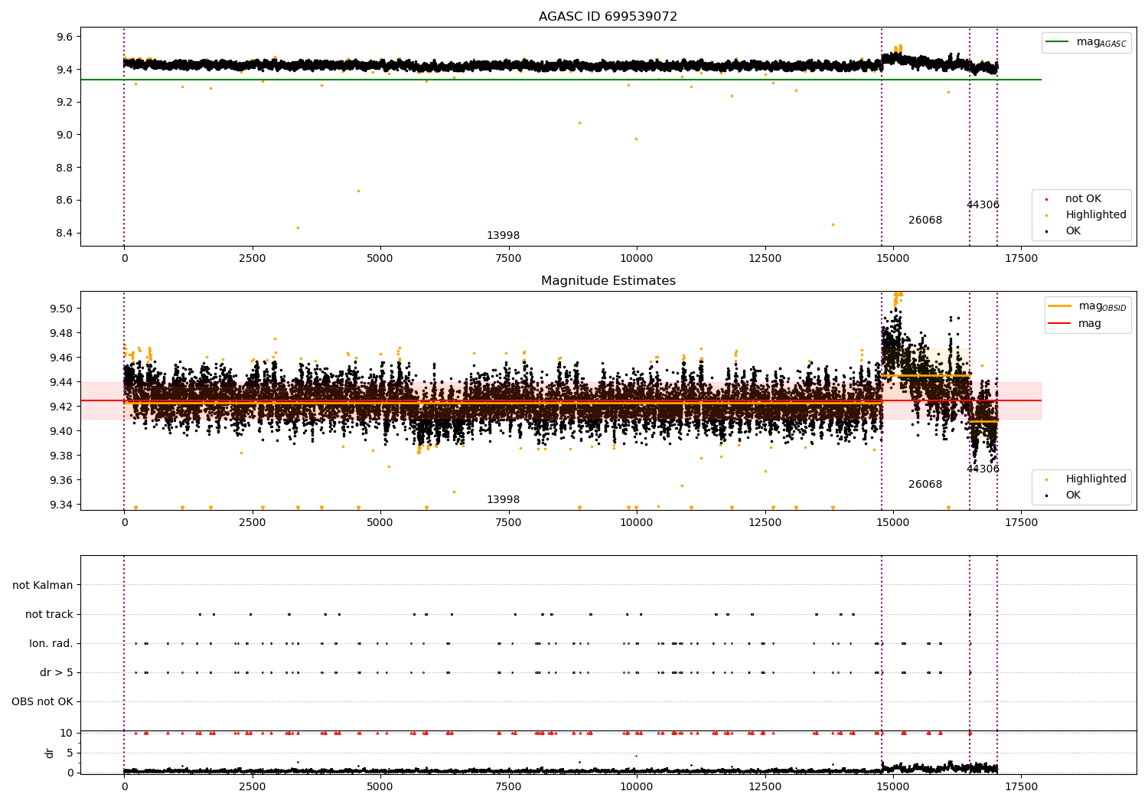
Task: Click y-axis tick '9.2' on top plot
Action: coord(64,103)
